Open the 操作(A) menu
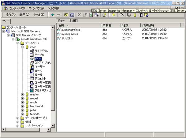Image resolution: width=186 pixels, height=138 pixels. pyautogui.click(x=11, y=15)
